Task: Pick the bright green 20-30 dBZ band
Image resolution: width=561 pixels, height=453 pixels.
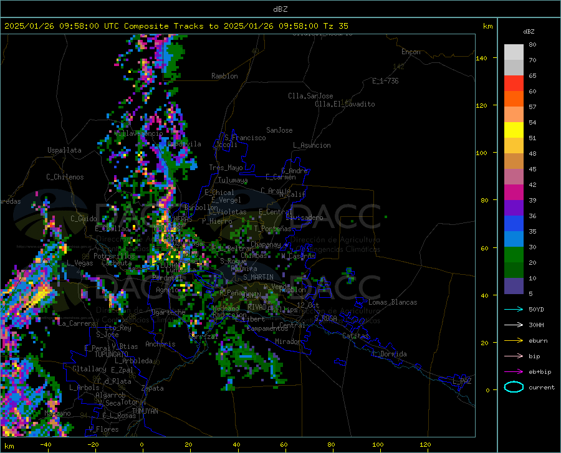Action: pos(514,255)
